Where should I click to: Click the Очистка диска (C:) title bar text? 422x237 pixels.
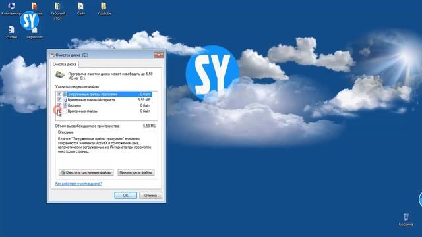[x=72, y=55]
